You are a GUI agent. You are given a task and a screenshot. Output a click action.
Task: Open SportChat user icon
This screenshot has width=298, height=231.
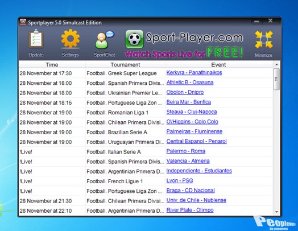(x=104, y=40)
